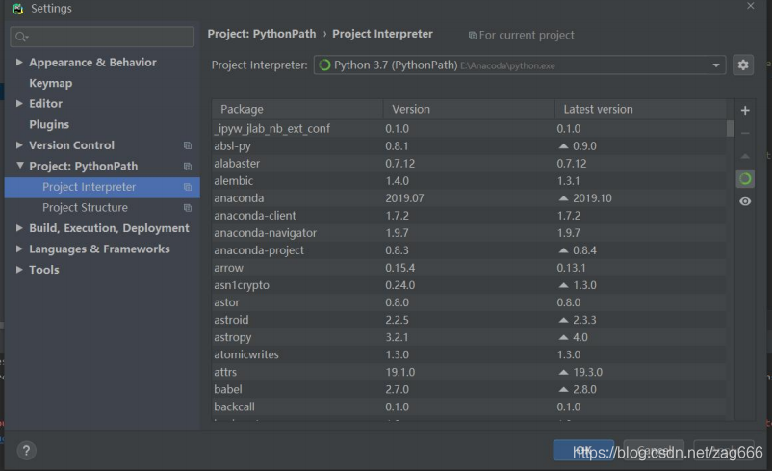The width and height of the screenshot is (773, 471).
Task: Click the Package column header
Action: (297, 109)
